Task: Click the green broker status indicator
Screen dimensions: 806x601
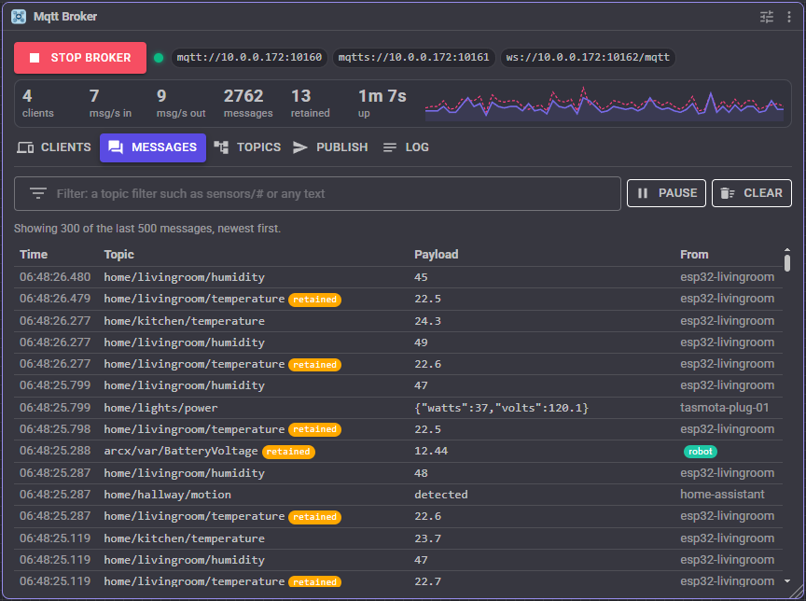Action: [159, 58]
